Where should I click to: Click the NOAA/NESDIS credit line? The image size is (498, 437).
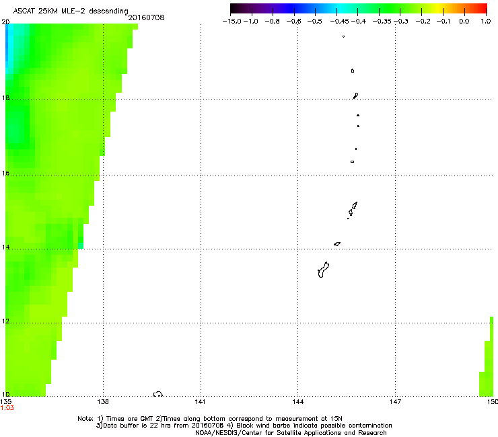point(291,433)
